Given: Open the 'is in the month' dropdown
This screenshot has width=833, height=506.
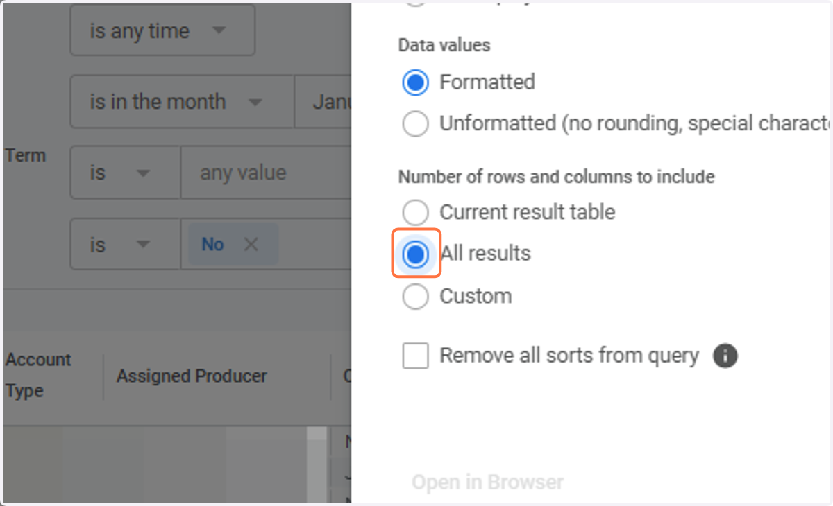Looking at the screenshot, I should (182, 102).
